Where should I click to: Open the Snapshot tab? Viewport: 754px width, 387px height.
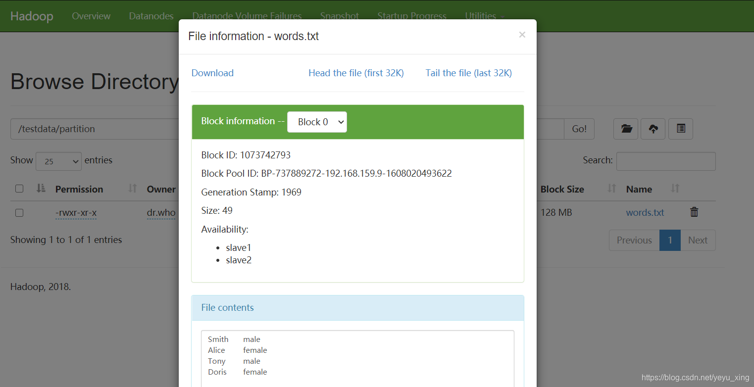point(340,16)
